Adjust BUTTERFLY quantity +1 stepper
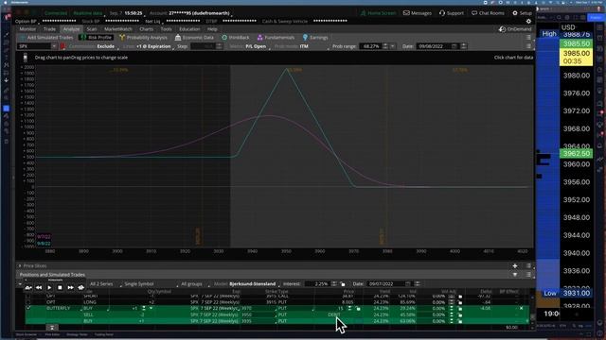 144,309
